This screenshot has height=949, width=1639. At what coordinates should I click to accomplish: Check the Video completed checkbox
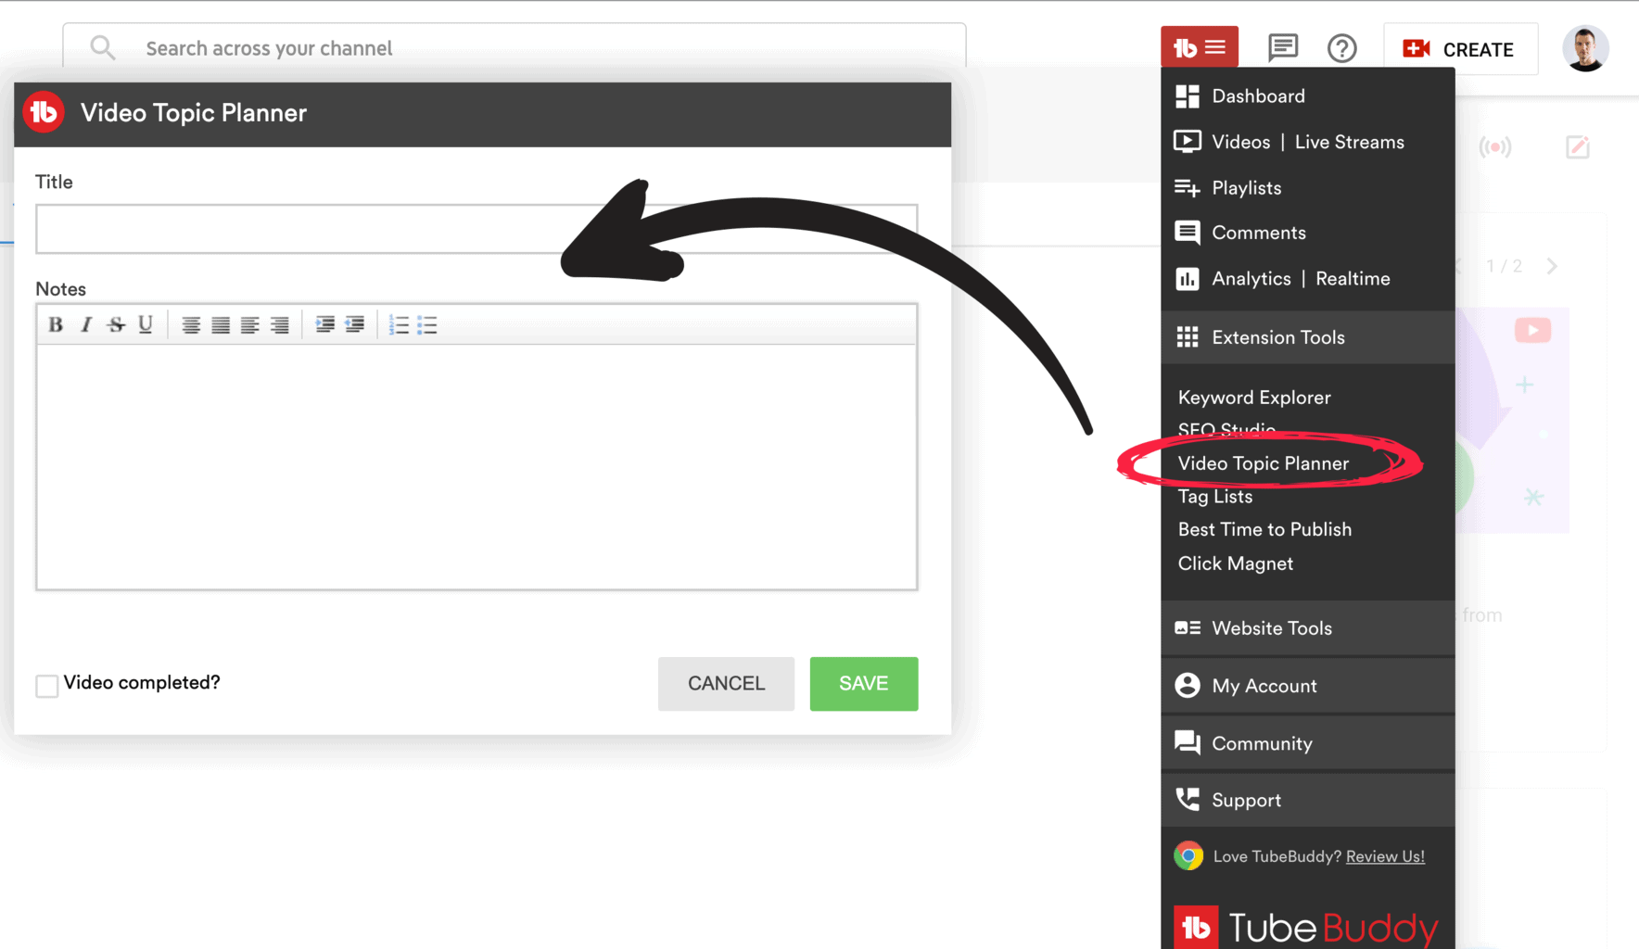click(47, 686)
